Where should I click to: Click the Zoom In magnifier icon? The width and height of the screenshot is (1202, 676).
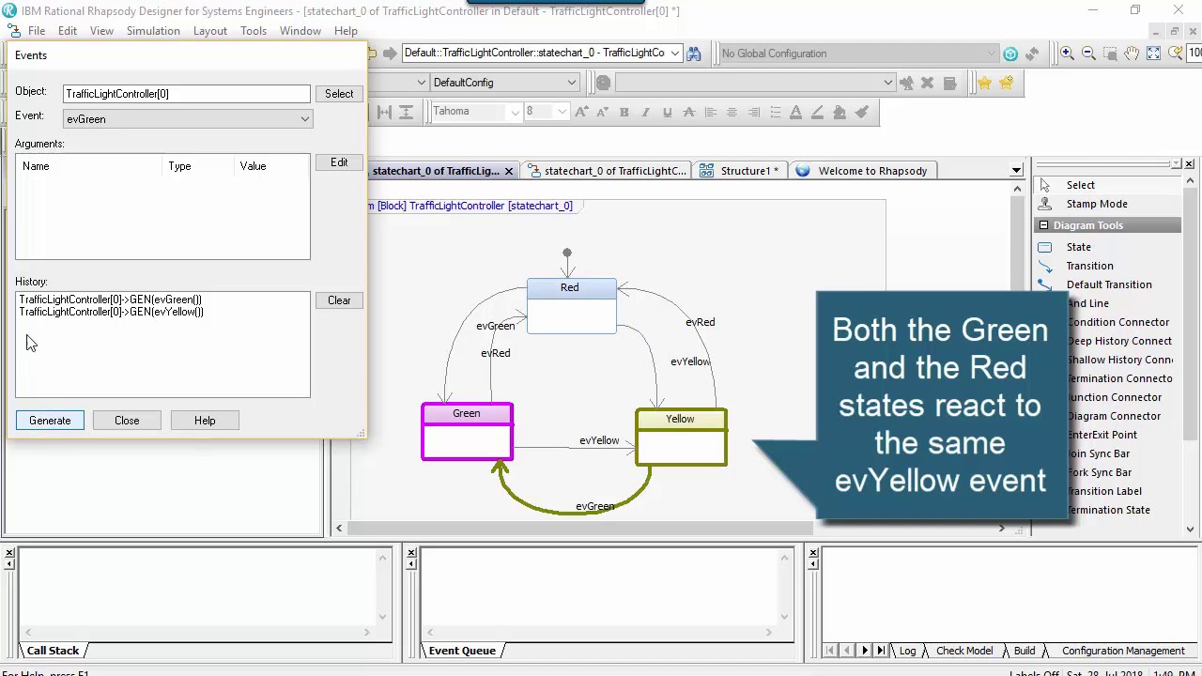(1067, 54)
